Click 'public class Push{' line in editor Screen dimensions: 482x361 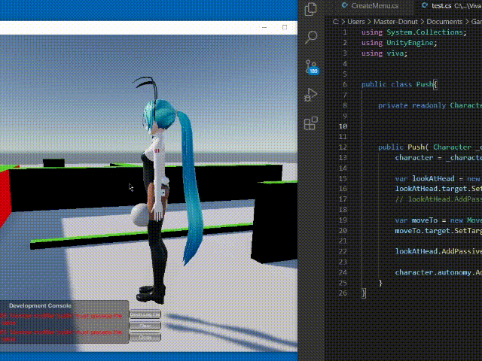point(399,84)
